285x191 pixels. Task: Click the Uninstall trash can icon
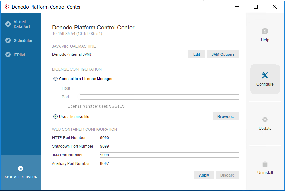[x=265, y=164]
